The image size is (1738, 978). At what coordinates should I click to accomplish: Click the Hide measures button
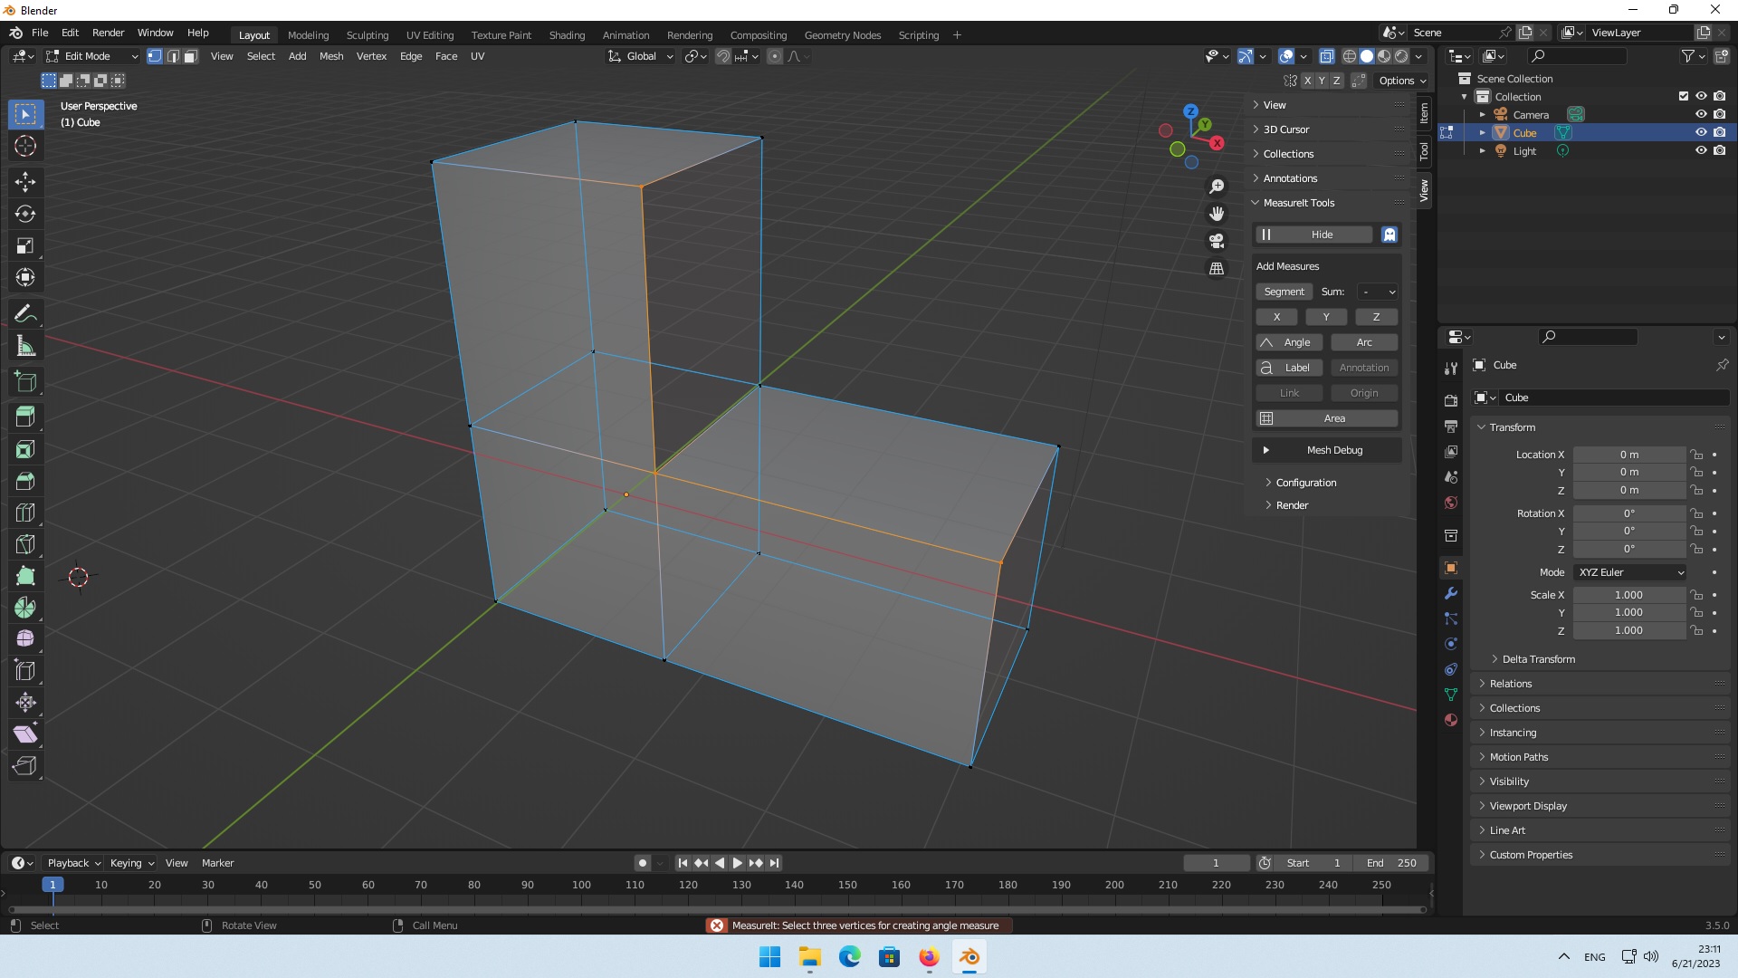1313,235
